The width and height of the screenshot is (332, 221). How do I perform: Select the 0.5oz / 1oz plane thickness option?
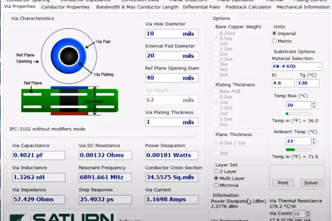pyautogui.click(x=230, y=143)
